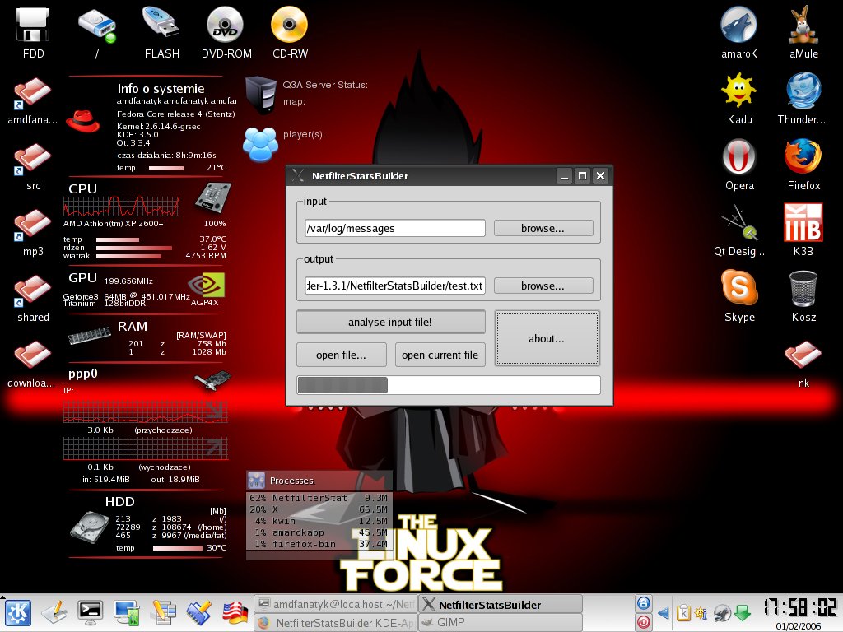Open the Kosz trash bin
Viewport: 843px width, 632px height.
803,288
